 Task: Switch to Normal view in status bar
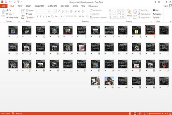tap(130, 114)
